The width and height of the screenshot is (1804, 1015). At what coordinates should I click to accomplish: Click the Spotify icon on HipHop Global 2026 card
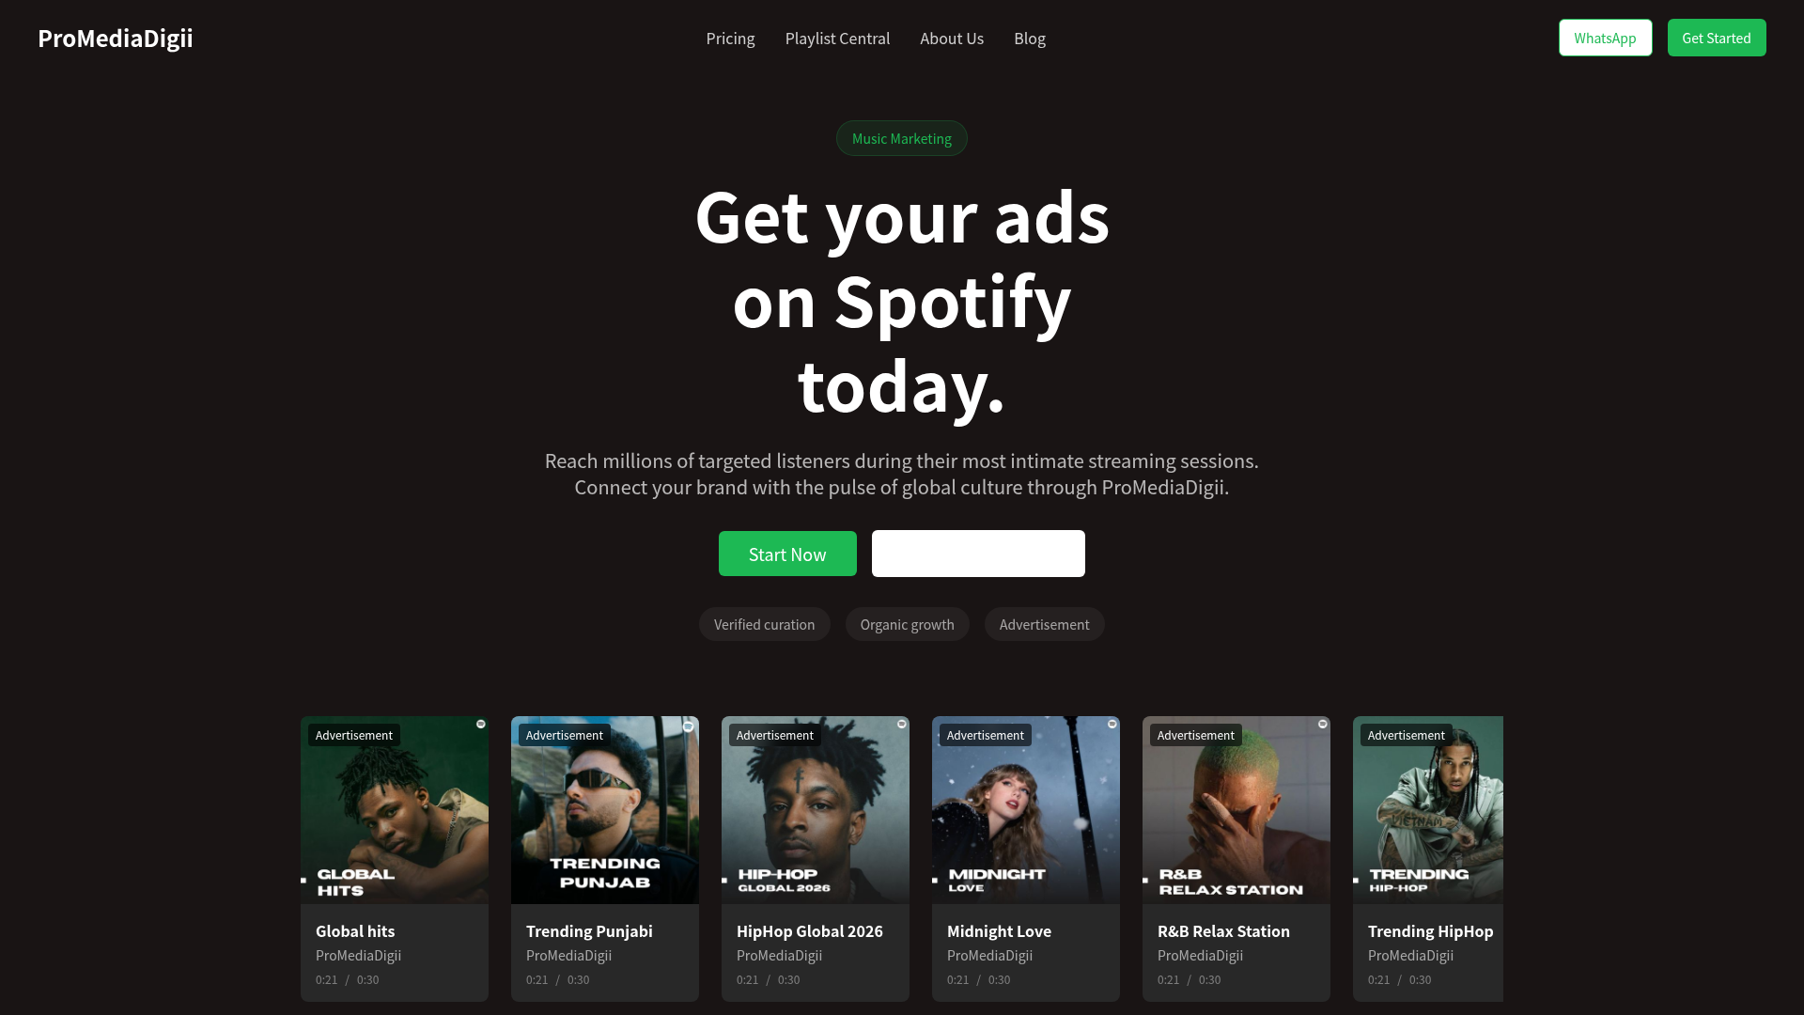[x=901, y=725]
